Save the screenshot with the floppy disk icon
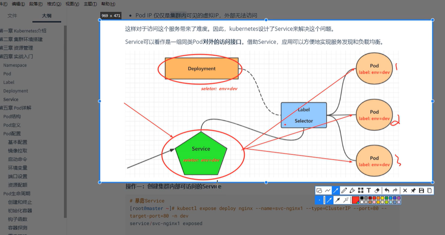Screen dimensions: 445x235 pos(422,191)
